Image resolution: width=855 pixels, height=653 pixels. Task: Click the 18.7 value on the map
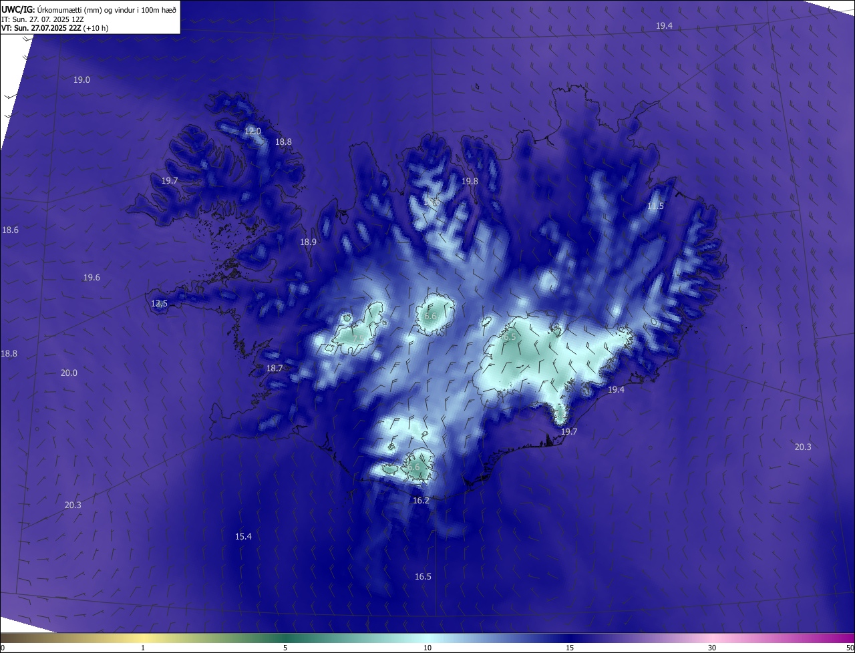pyautogui.click(x=275, y=369)
